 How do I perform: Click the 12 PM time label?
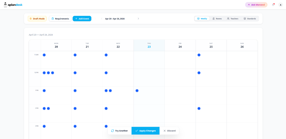tap(36, 72)
